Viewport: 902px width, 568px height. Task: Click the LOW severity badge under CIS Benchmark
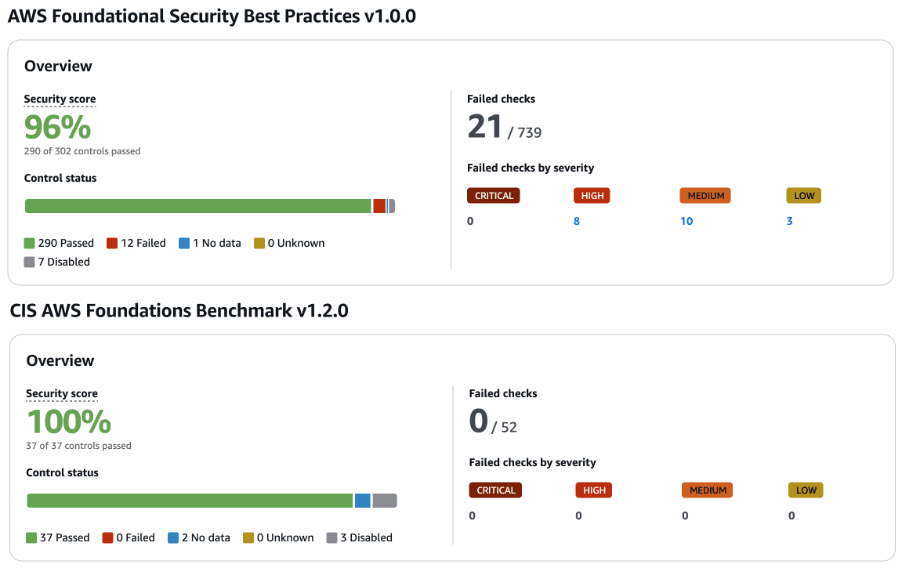point(806,490)
